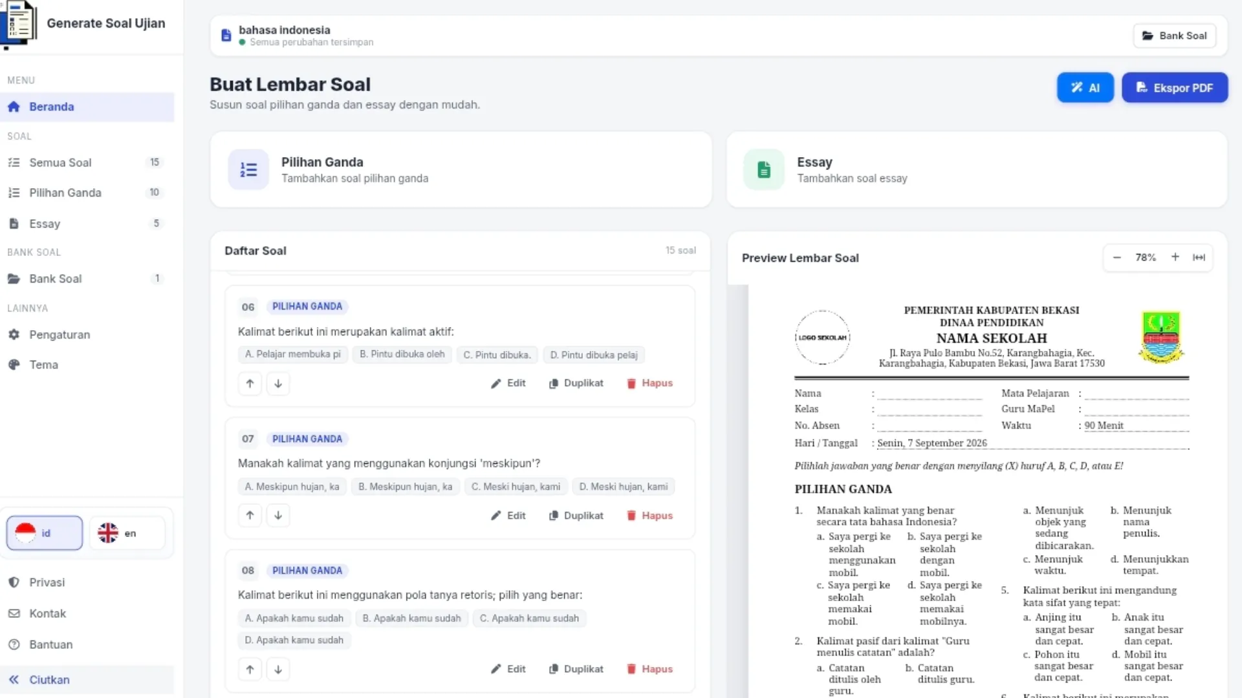Edit question 06
1242x698 pixels.
click(508, 383)
